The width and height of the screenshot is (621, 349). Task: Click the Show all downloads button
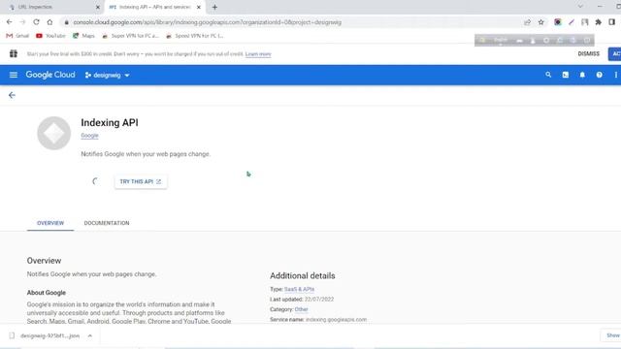611,335
